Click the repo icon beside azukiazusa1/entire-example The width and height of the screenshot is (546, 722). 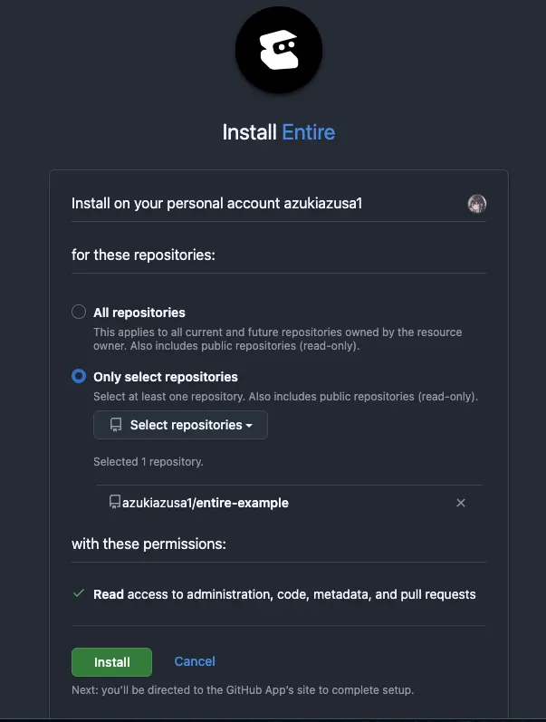click(x=115, y=502)
